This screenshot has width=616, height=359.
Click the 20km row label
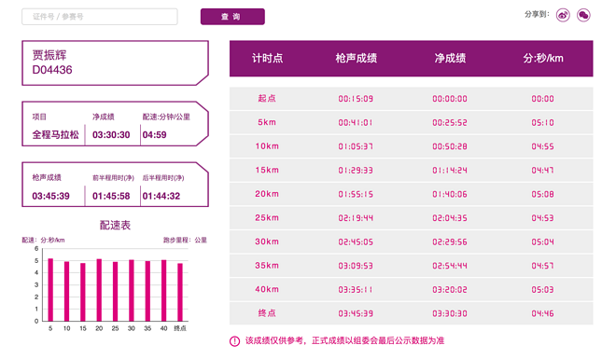[267, 194]
